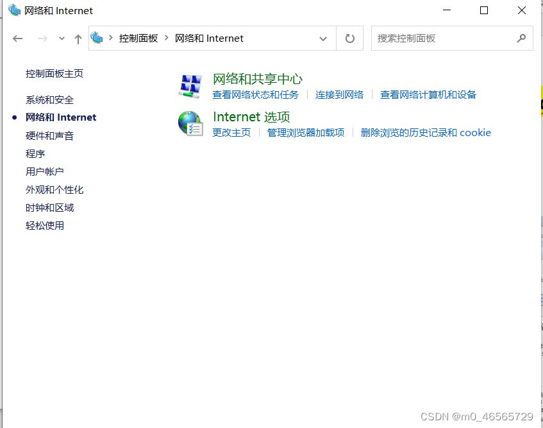543x428 pixels.
Task: Click 查看网络计算机和设备 link
Action: coord(428,94)
